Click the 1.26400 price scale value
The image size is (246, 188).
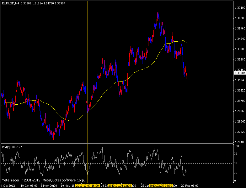point(240,142)
